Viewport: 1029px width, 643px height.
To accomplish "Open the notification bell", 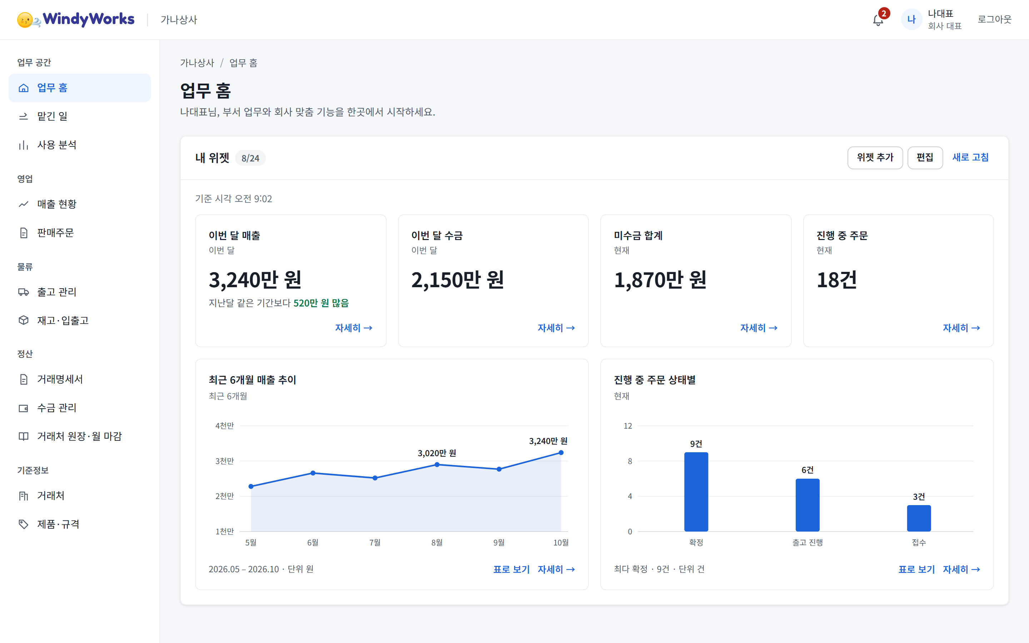I will point(878,20).
